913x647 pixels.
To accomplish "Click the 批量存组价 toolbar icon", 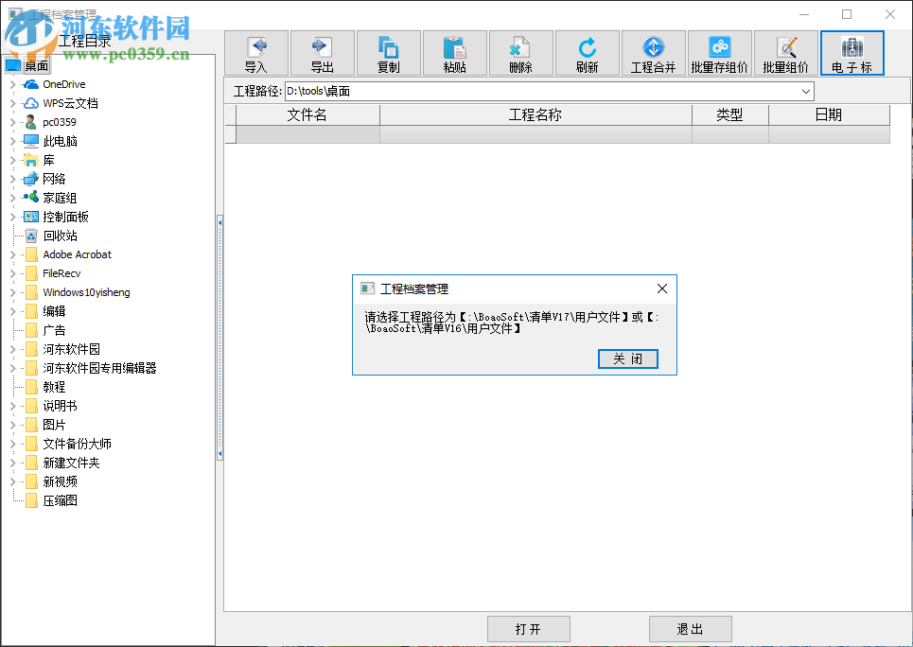I will point(719,53).
